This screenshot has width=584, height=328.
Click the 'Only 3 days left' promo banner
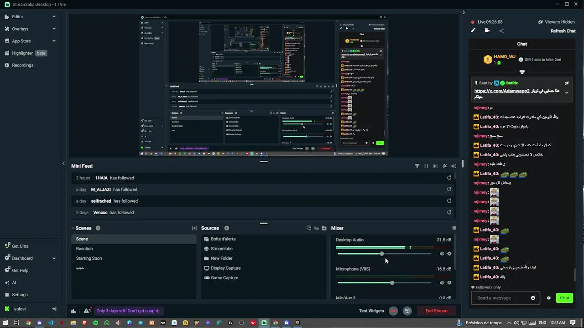click(129, 311)
